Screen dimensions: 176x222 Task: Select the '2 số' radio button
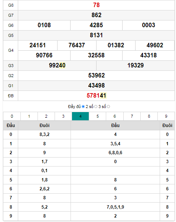point(96,107)
